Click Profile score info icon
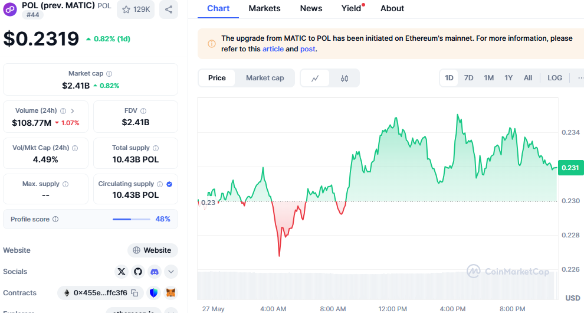 point(55,219)
